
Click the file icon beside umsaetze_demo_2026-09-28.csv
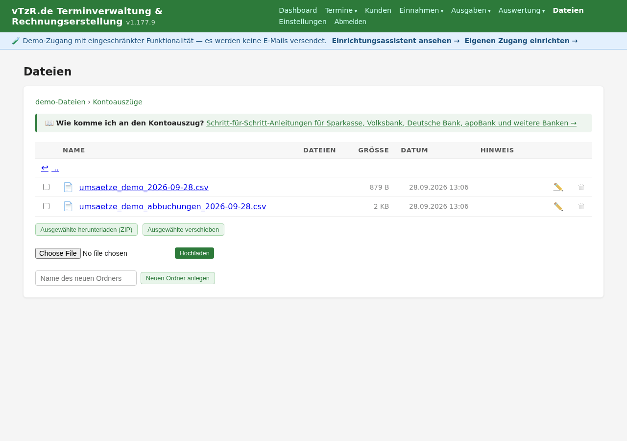[68, 187]
